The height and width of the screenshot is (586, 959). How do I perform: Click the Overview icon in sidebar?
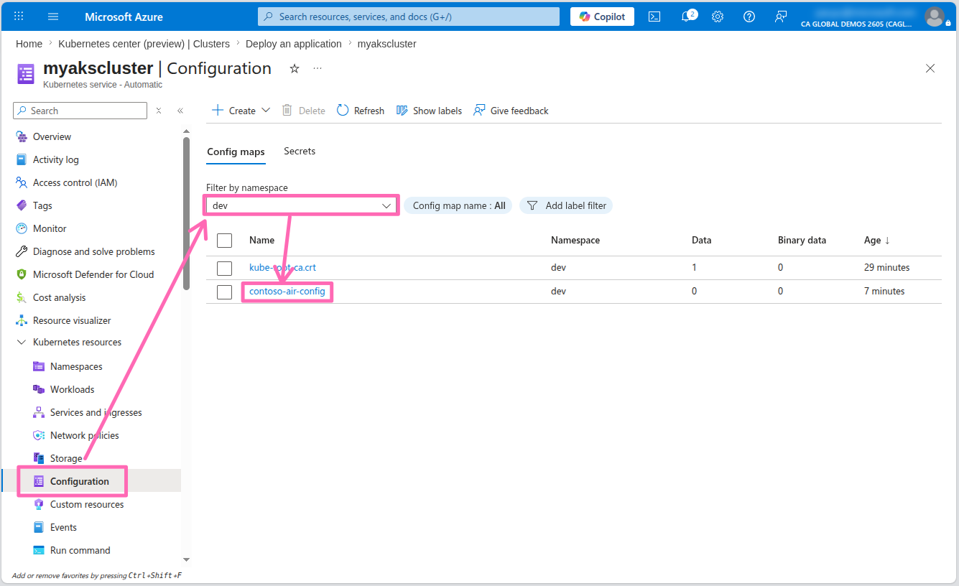click(x=22, y=136)
